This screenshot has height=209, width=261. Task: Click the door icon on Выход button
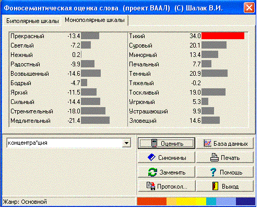click(215, 186)
